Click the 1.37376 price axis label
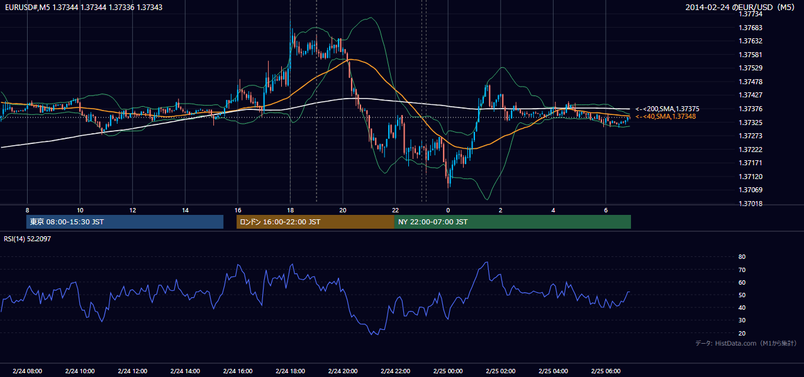 coord(751,109)
